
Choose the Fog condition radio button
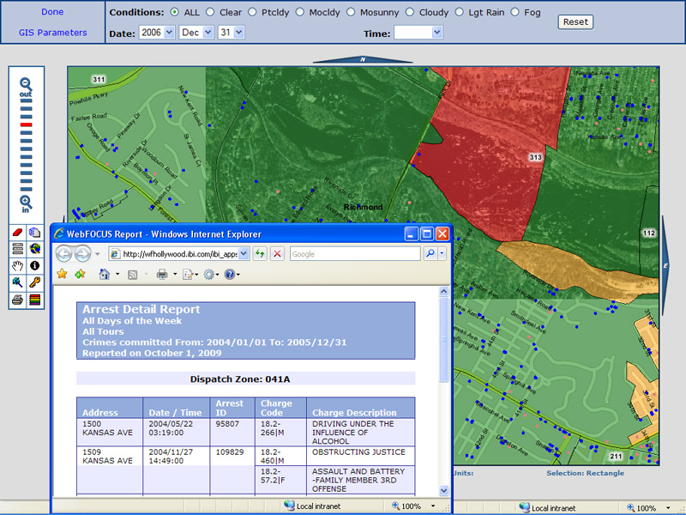[514, 12]
